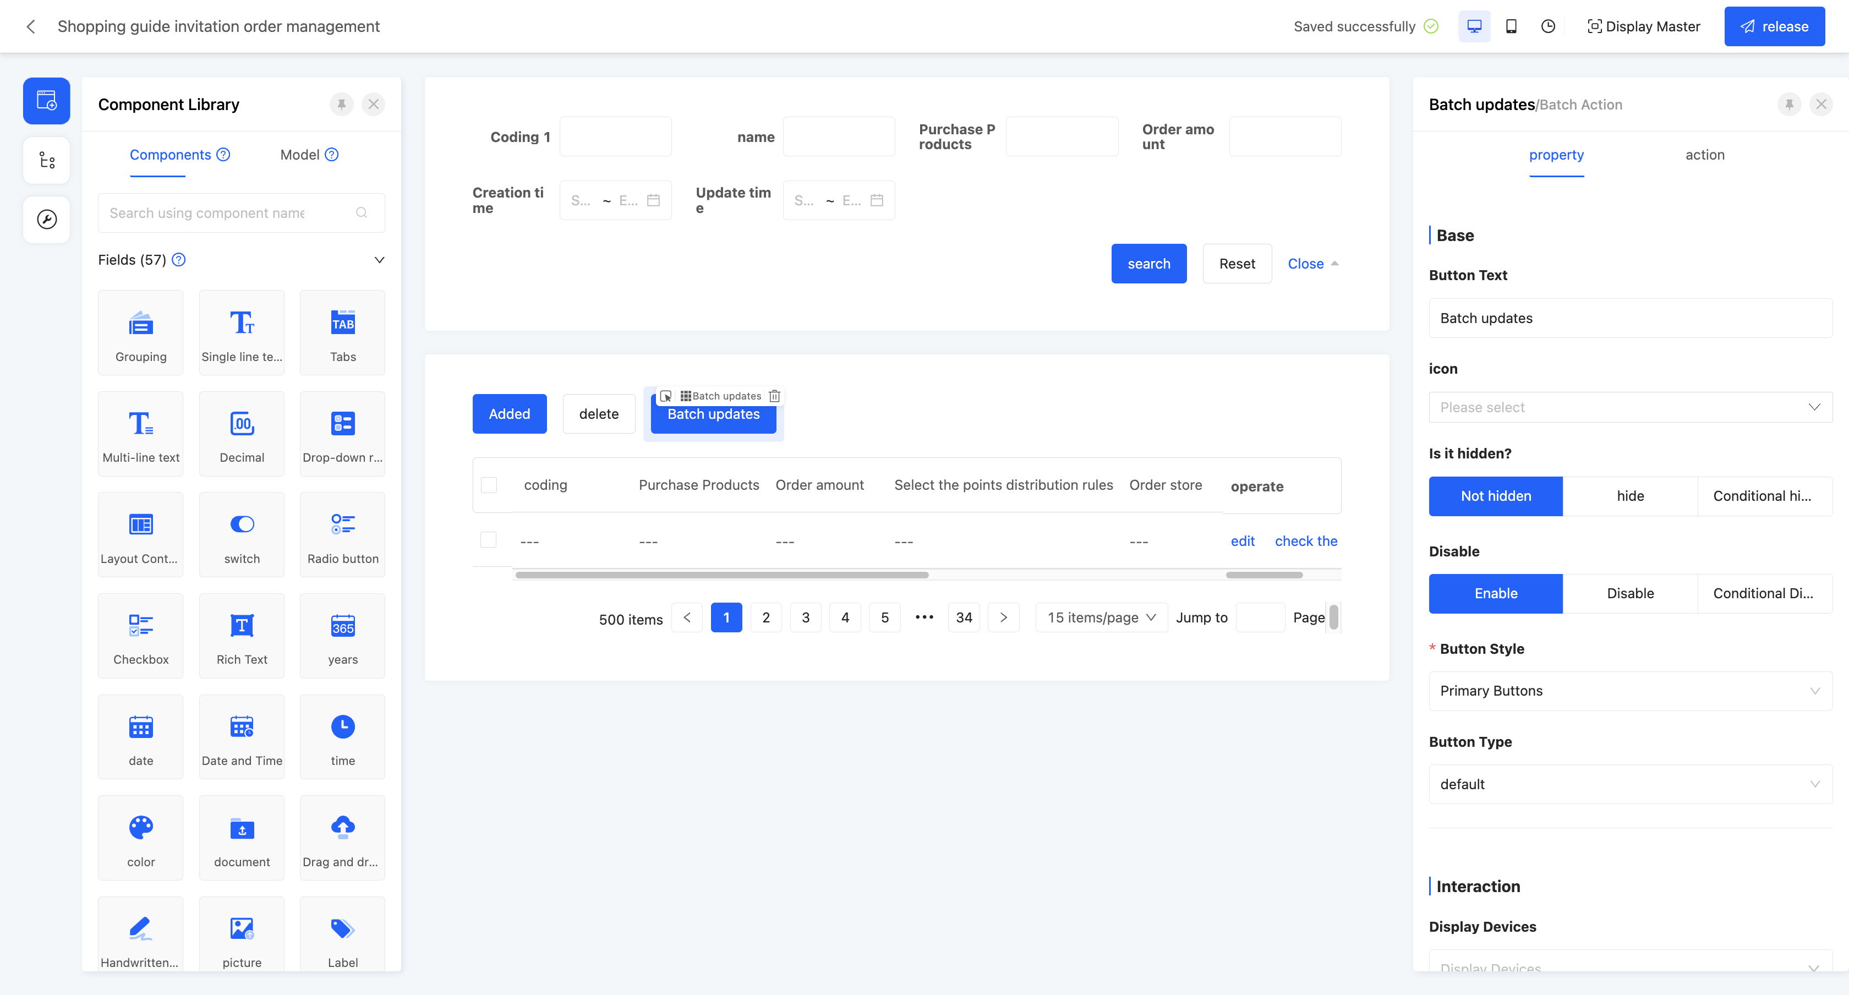Click the table horizontal scrollbar
The image size is (1849, 995).
click(x=721, y=575)
